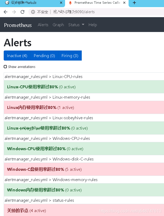Close the Prometheus Time Series tab
Screen dimensions: 164x216
pos(124,3)
